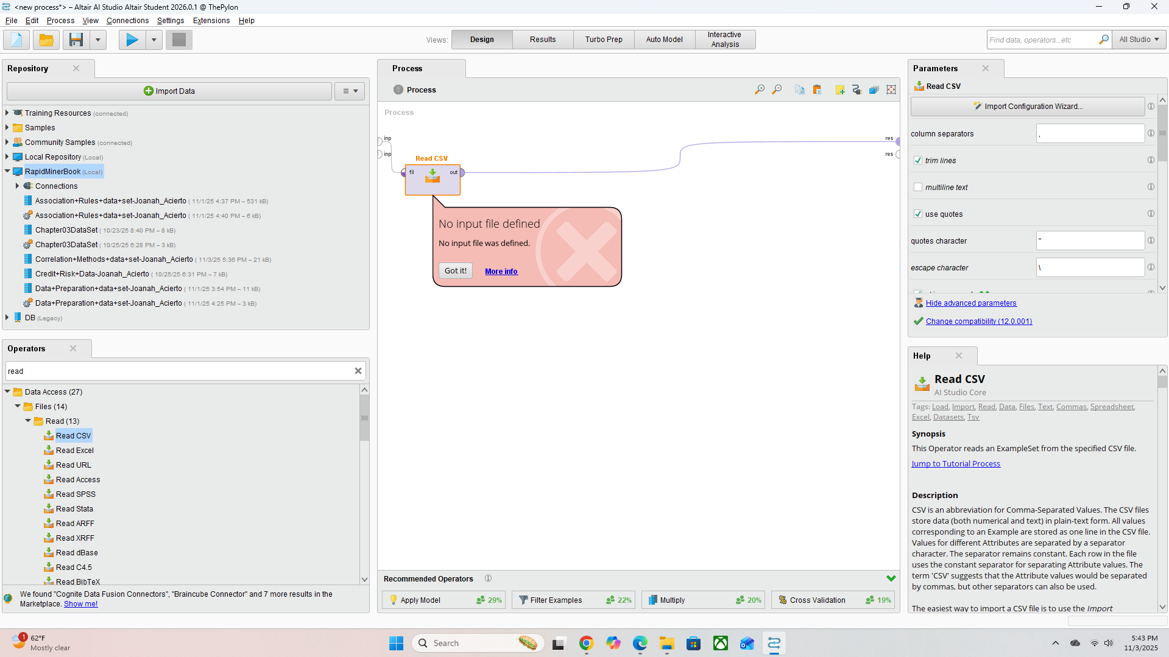Click Hide advanced parameters link

(971, 303)
